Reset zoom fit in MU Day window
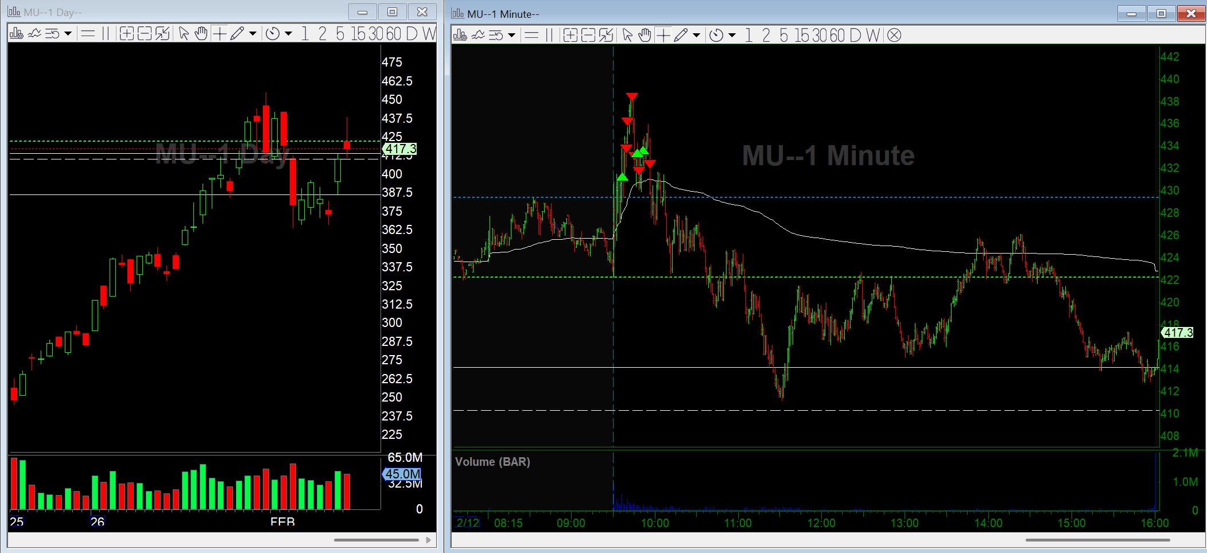 click(x=162, y=34)
